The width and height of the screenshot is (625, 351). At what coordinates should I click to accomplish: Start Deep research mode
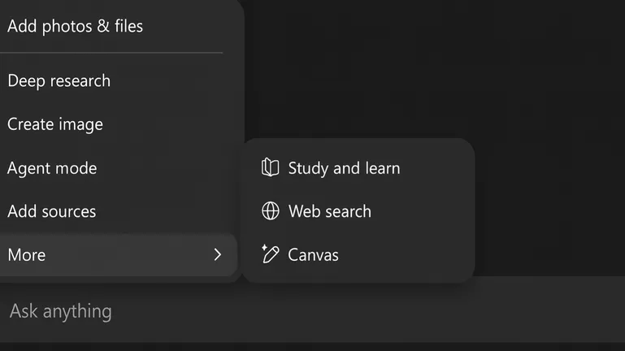click(x=59, y=80)
